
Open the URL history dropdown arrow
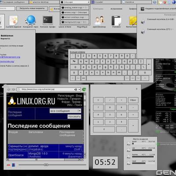coord(79,89)
